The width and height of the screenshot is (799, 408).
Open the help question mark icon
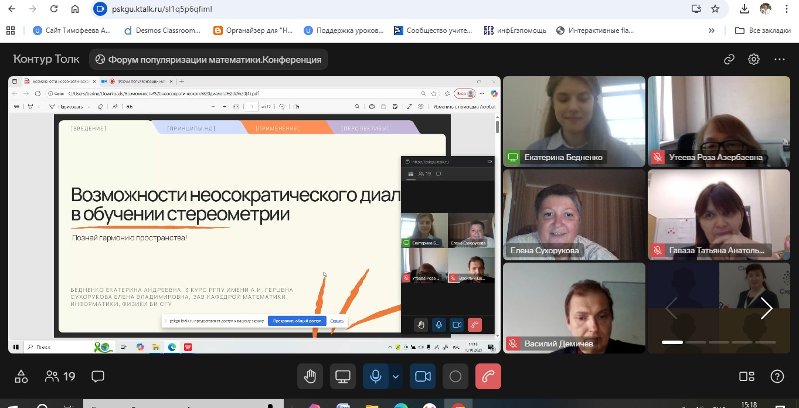tap(777, 376)
